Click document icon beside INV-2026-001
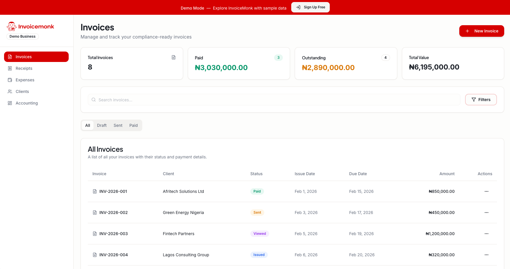This screenshot has width=510, height=269. [x=95, y=191]
